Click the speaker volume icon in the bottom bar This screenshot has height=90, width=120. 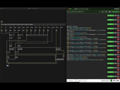pos(118,80)
